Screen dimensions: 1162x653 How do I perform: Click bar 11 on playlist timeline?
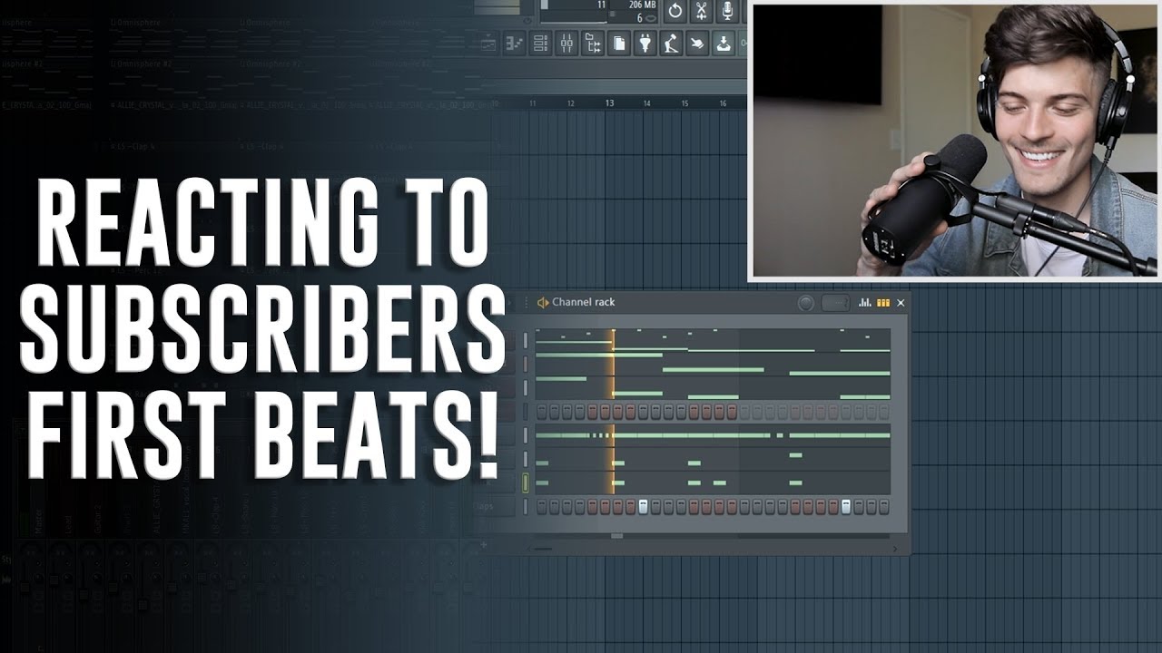[533, 103]
